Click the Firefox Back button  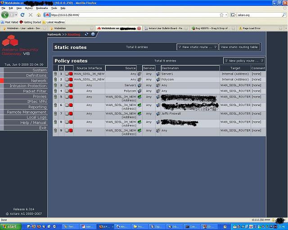[x=5, y=15]
